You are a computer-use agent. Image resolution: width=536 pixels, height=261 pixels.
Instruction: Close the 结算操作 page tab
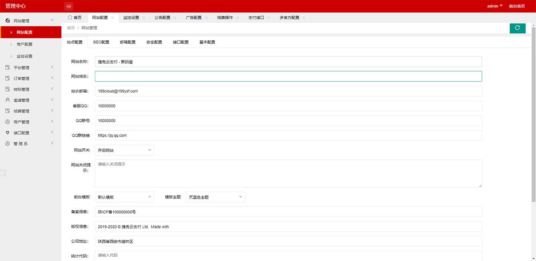(238, 18)
